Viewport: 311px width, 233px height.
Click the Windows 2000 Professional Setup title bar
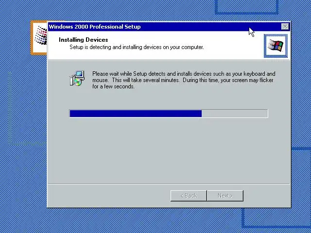point(169,27)
